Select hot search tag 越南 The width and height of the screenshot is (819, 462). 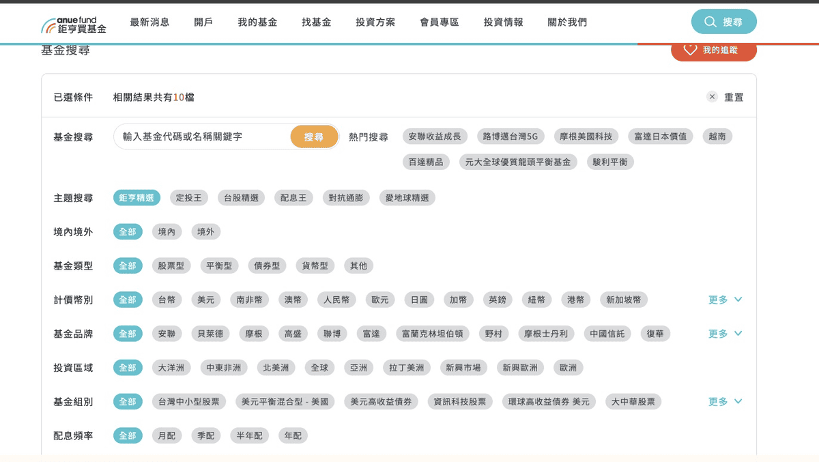click(x=717, y=136)
